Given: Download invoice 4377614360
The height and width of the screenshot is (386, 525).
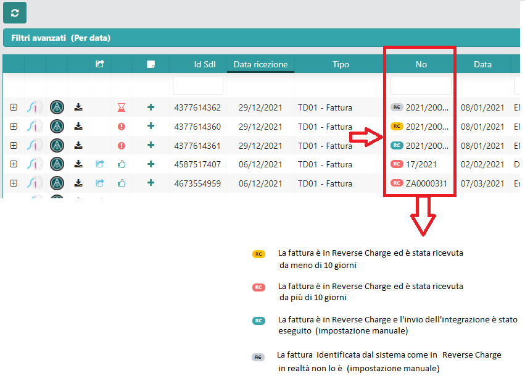Looking at the screenshot, I should pyautogui.click(x=78, y=127).
